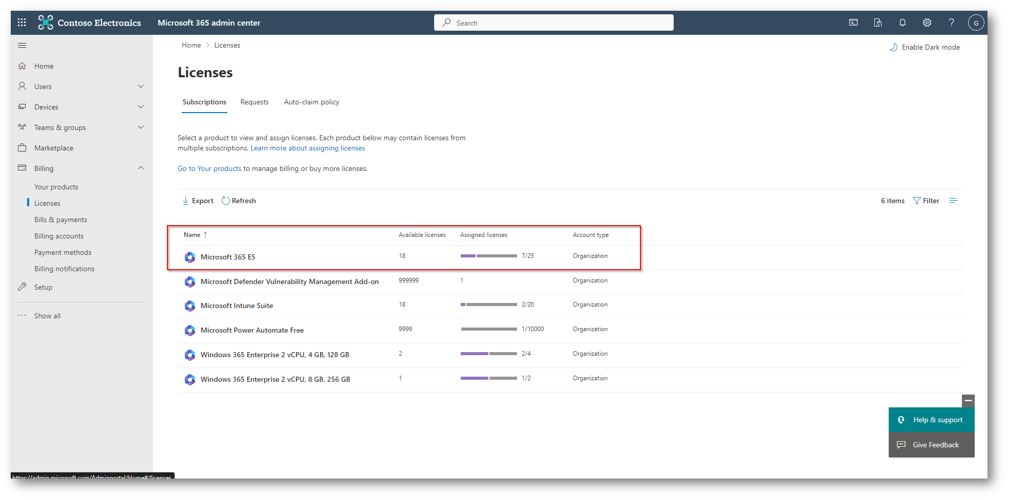Minimize the Help & support panel
The image size is (1009, 500).
coord(968,401)
